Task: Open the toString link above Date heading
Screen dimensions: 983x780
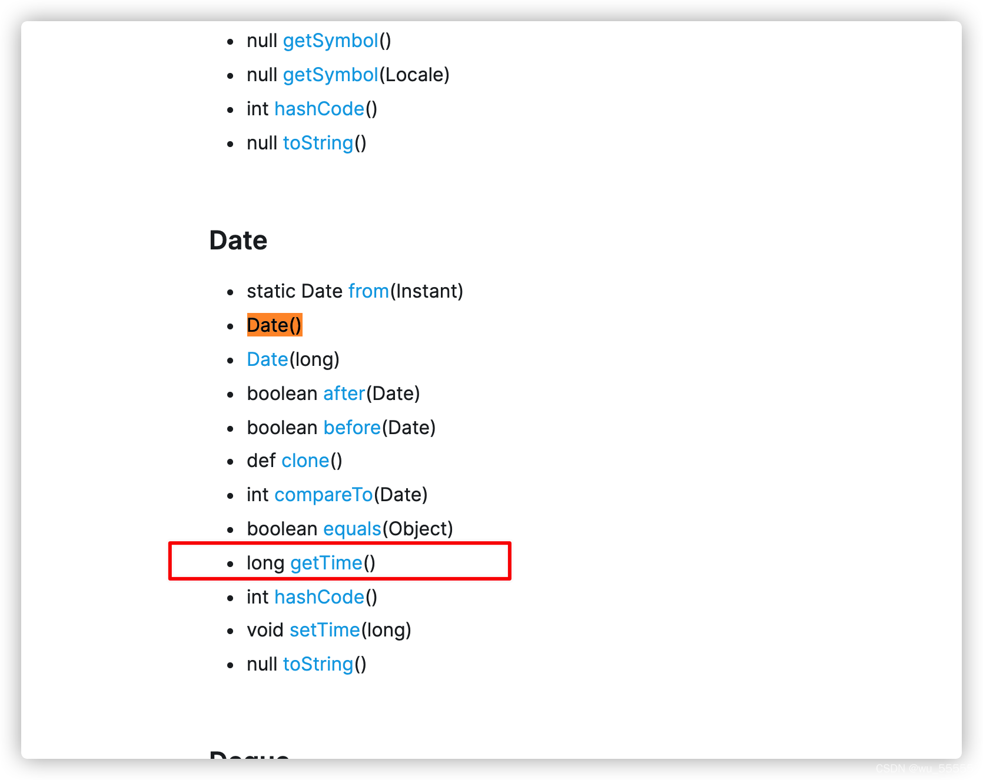Action: click(x=318, y=143)
